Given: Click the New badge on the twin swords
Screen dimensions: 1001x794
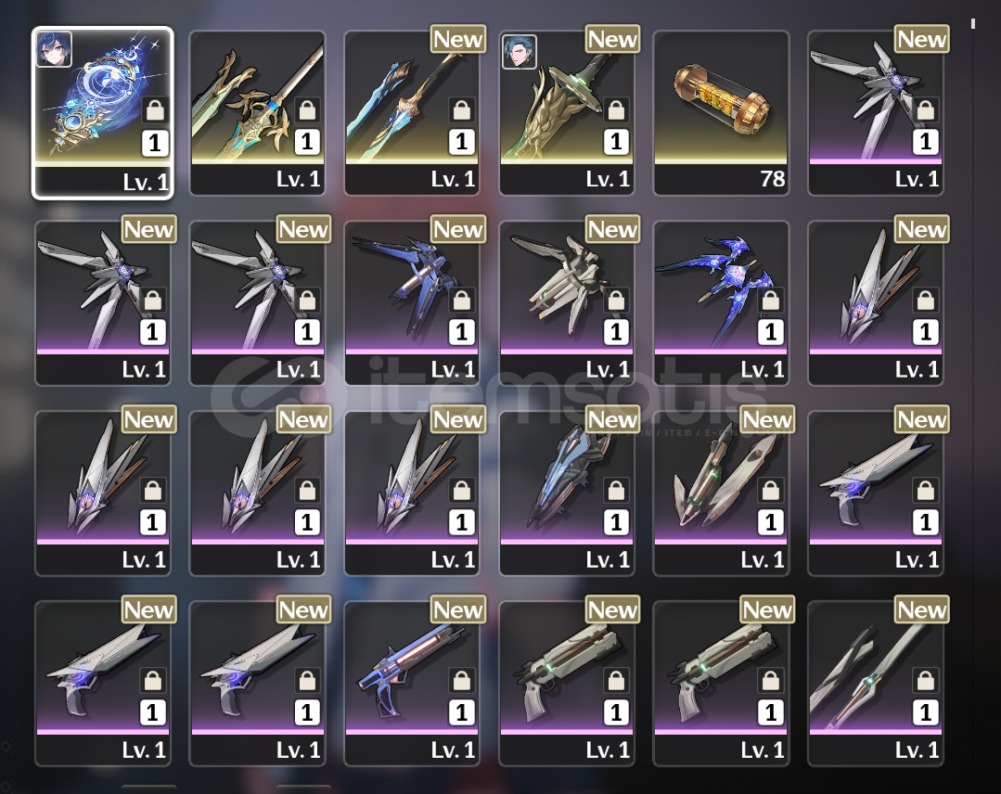Looking at the screenshot, I should point(457,40).
